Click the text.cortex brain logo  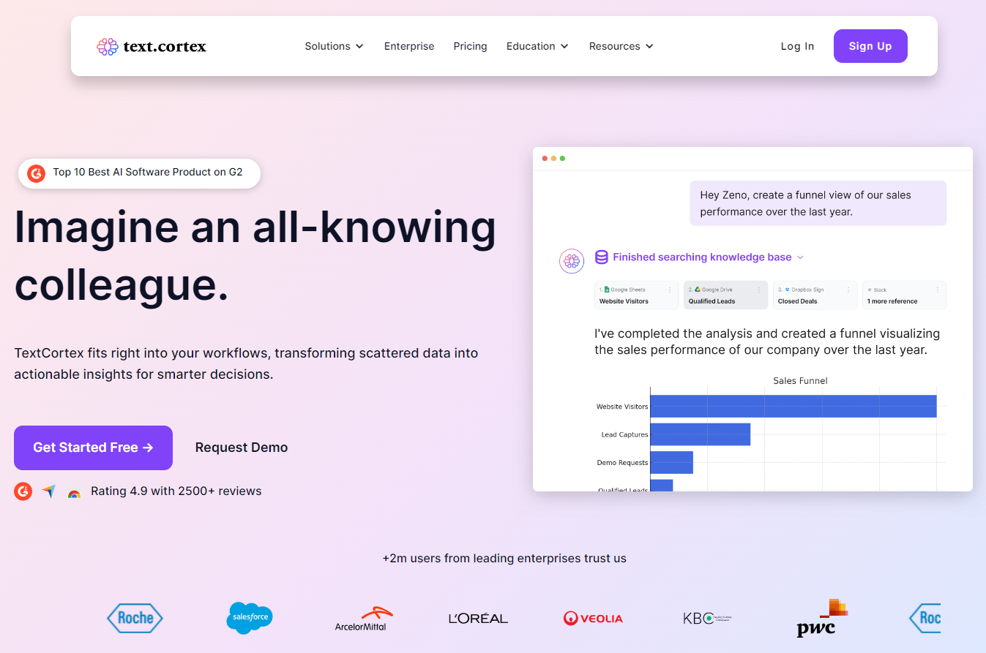(108, 47)
